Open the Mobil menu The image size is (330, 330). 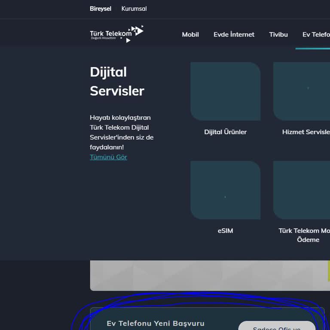pyautogui.click(x=190, y=34)
